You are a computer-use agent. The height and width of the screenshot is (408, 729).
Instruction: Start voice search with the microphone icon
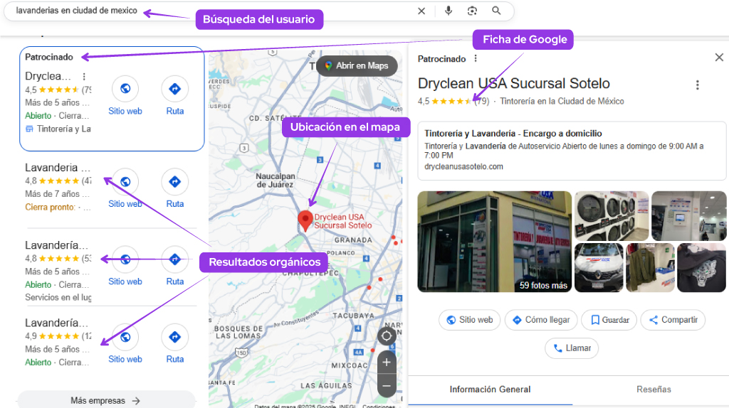449,11
